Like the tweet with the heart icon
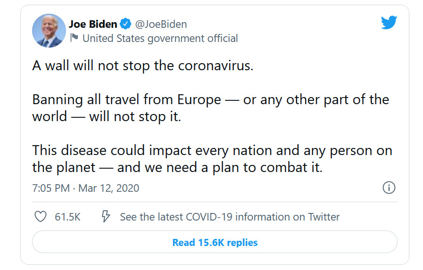This screenshot has height=270, width=423. click(x=41, y=217)
